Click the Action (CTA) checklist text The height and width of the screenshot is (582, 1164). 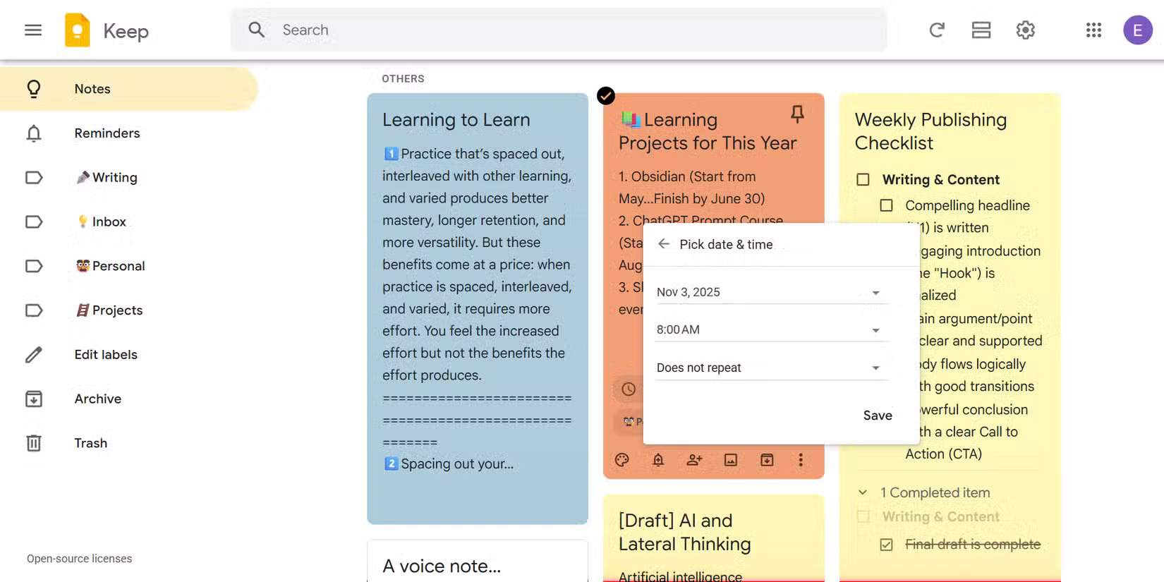pyautogui.click(x=944, y=454)
